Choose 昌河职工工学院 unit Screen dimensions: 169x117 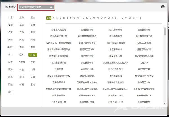(x=87, y=49)
